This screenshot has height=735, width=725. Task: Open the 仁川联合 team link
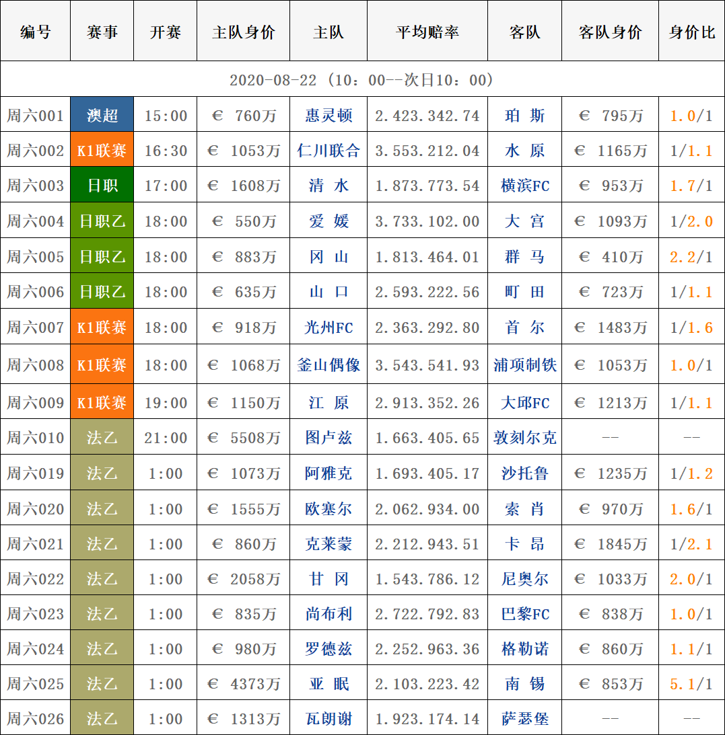point(329,151)
